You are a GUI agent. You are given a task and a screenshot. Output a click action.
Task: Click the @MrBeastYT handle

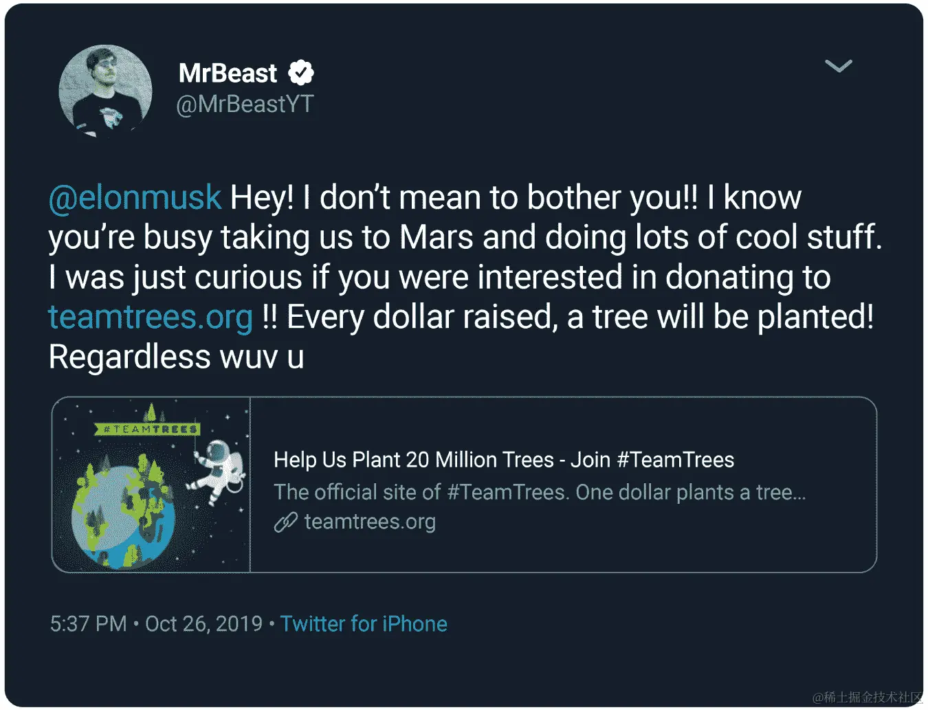click(245, 104)
